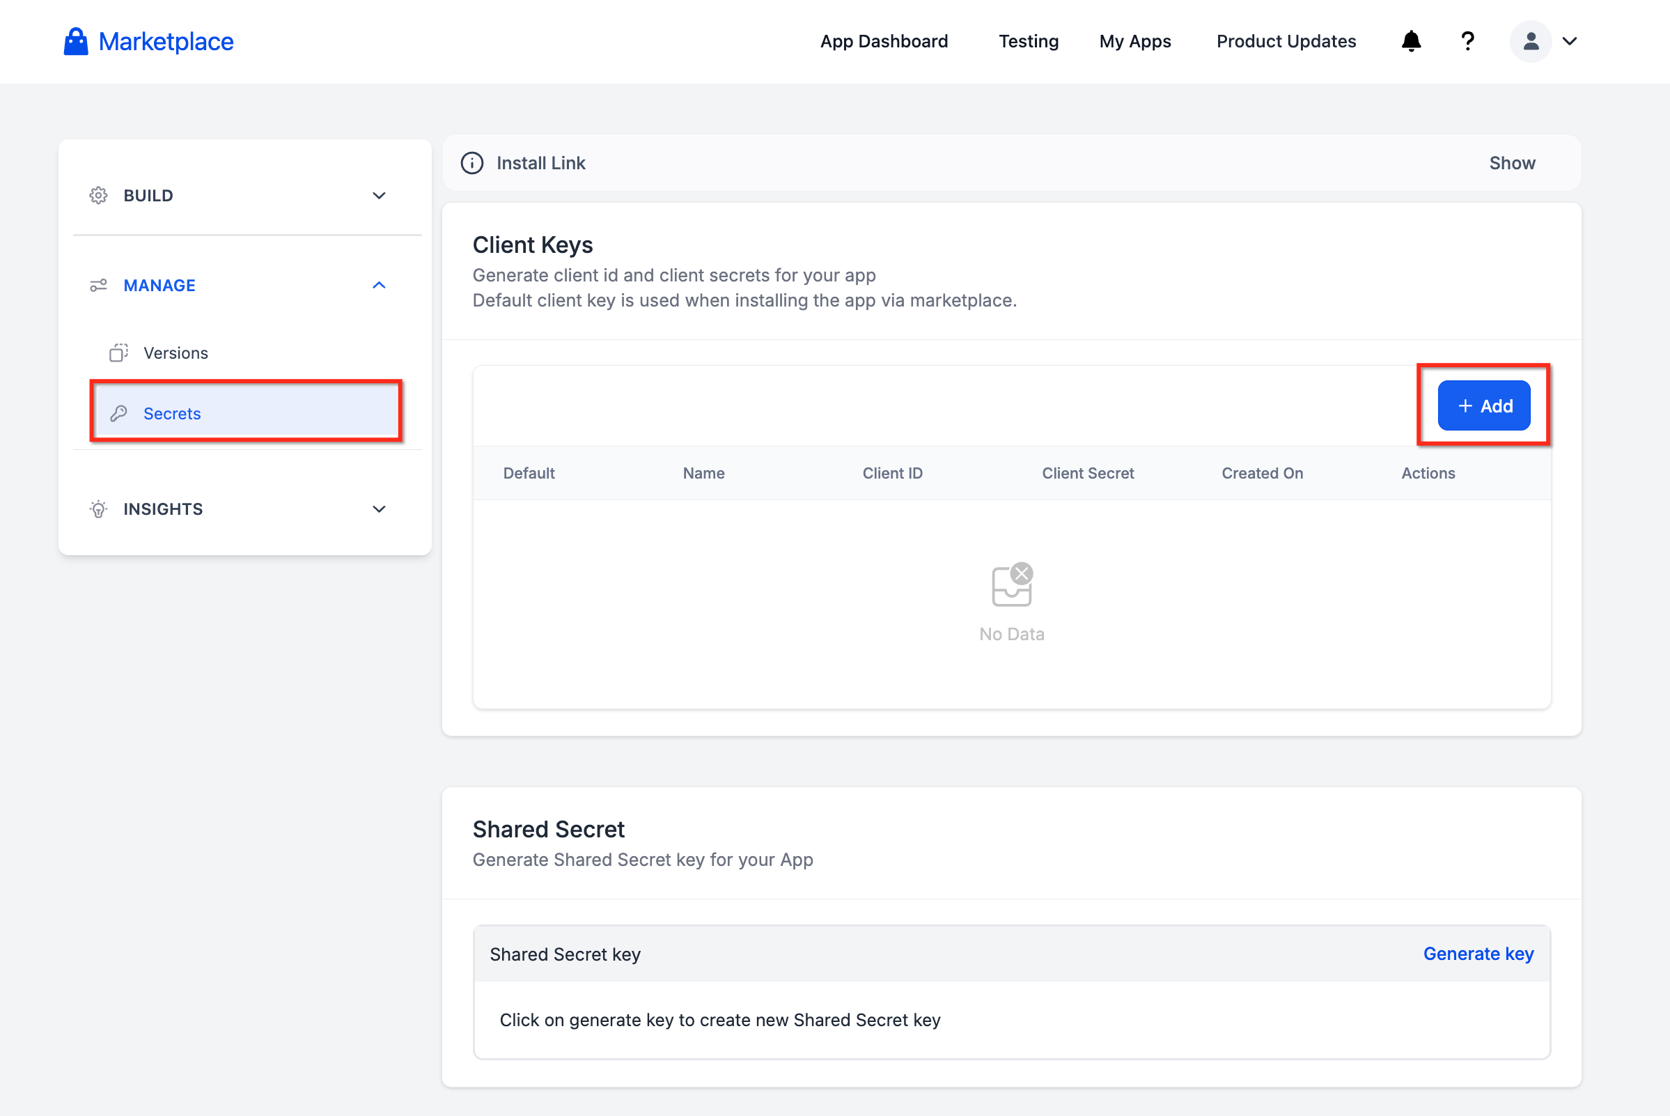The image size is (1670, 1116).
Task: Open the user profile avatar
Action: (1531, 41)
